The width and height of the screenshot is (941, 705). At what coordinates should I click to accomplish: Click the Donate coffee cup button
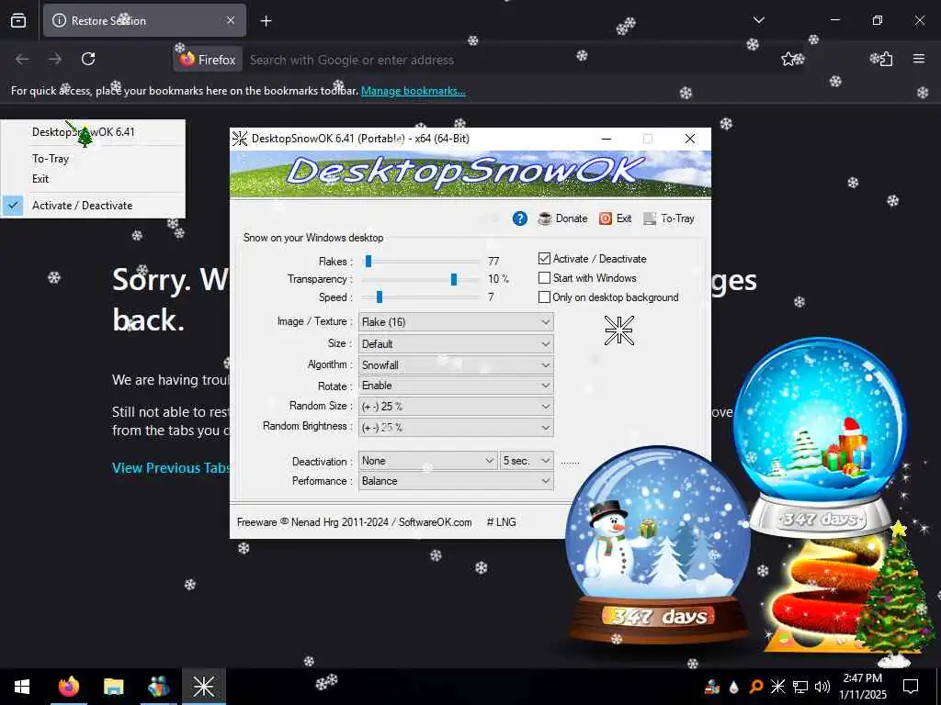click(563, 218)
